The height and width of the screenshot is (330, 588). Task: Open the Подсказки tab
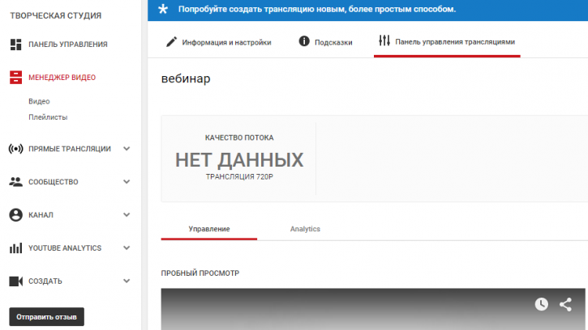click(325, 42)
